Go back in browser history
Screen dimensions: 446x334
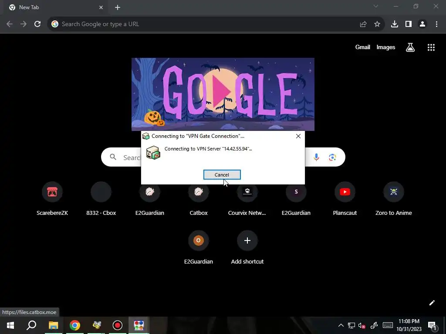point(10,24)
